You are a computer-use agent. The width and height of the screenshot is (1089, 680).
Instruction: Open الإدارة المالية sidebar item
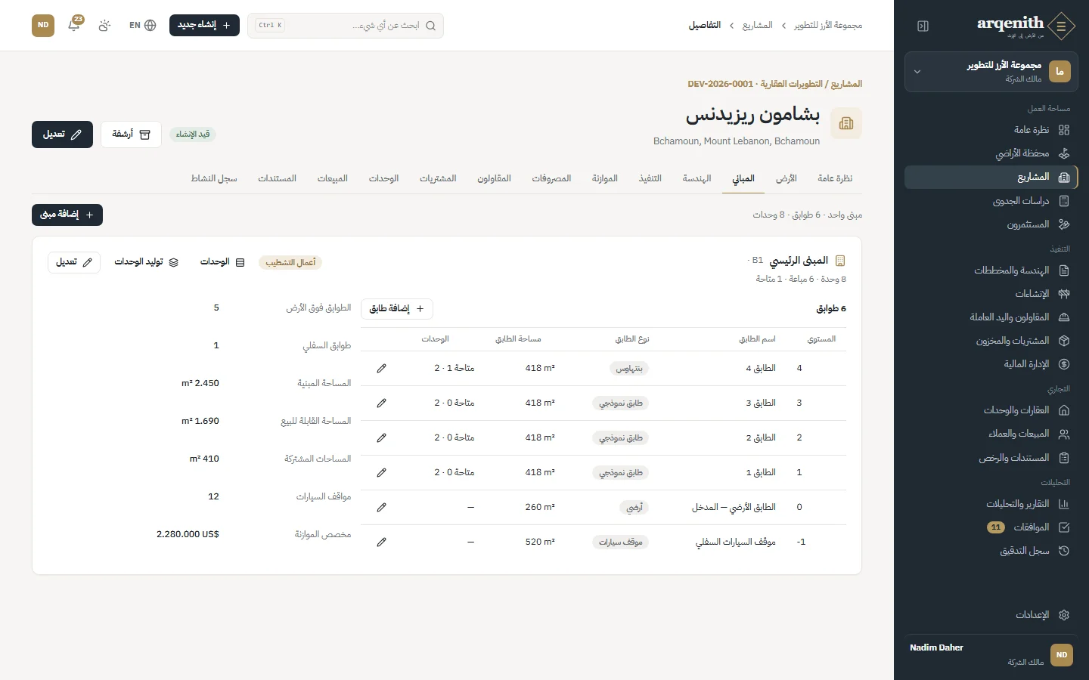point(991,364)
